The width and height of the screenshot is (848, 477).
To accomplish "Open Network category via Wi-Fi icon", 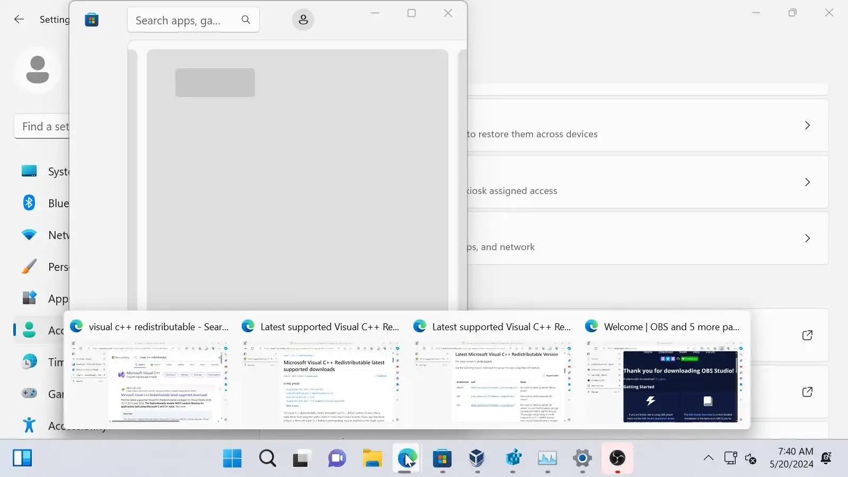I will [29, 235].
